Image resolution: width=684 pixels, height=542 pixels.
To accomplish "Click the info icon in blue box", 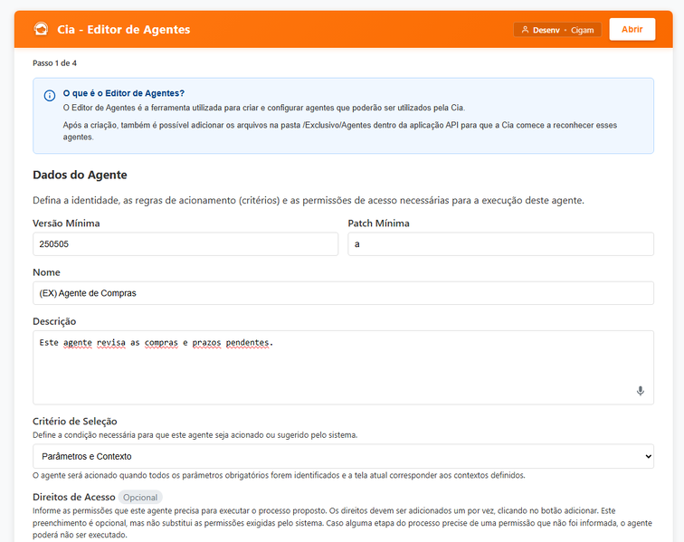I will 50,96.
